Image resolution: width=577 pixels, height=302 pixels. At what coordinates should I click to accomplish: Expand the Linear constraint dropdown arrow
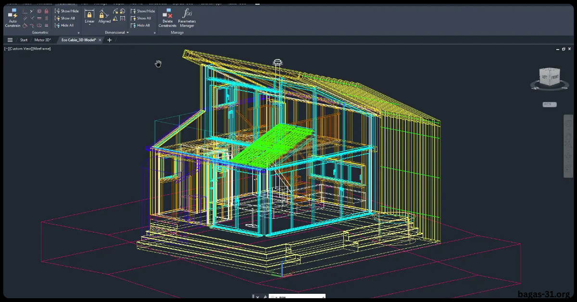click(x=89, y=25)
